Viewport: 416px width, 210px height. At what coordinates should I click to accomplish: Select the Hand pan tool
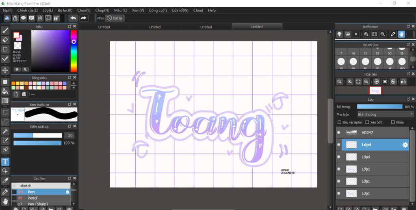[x=5, y=201]
